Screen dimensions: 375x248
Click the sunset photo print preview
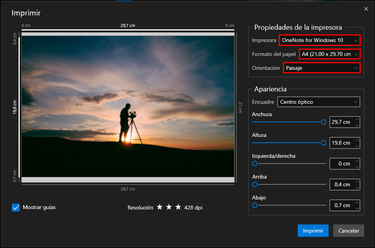[128, 106]
